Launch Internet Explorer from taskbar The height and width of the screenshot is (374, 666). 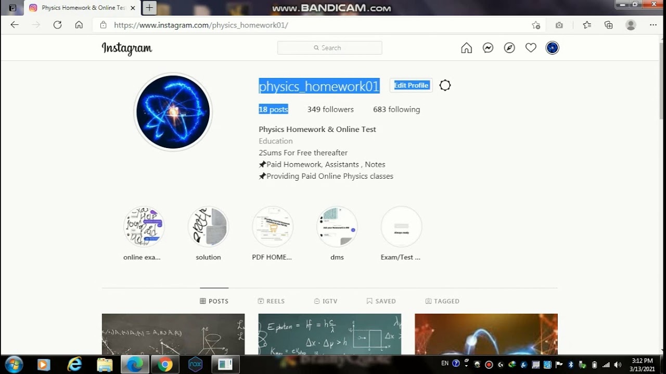(74, 365)
